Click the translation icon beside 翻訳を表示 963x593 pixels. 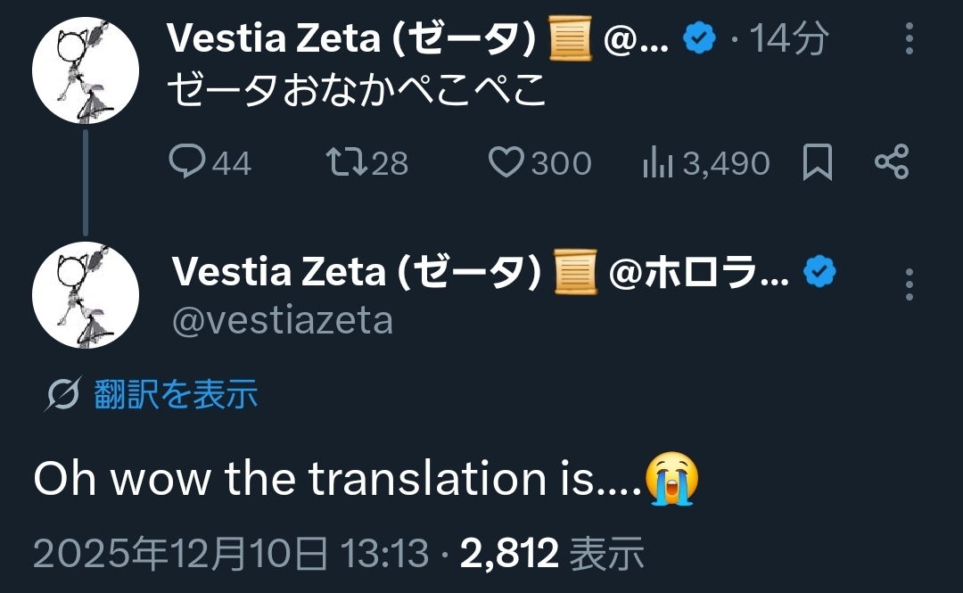pos(62,394)
